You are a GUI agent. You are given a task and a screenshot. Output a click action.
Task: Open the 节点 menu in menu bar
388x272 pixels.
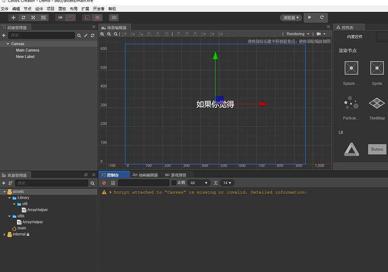click(27, 10)
